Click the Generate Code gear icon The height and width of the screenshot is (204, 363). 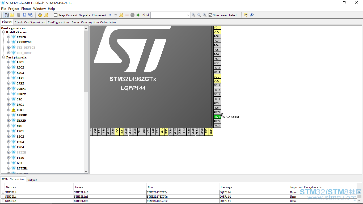pyautogui.click(x=40, y=15)
